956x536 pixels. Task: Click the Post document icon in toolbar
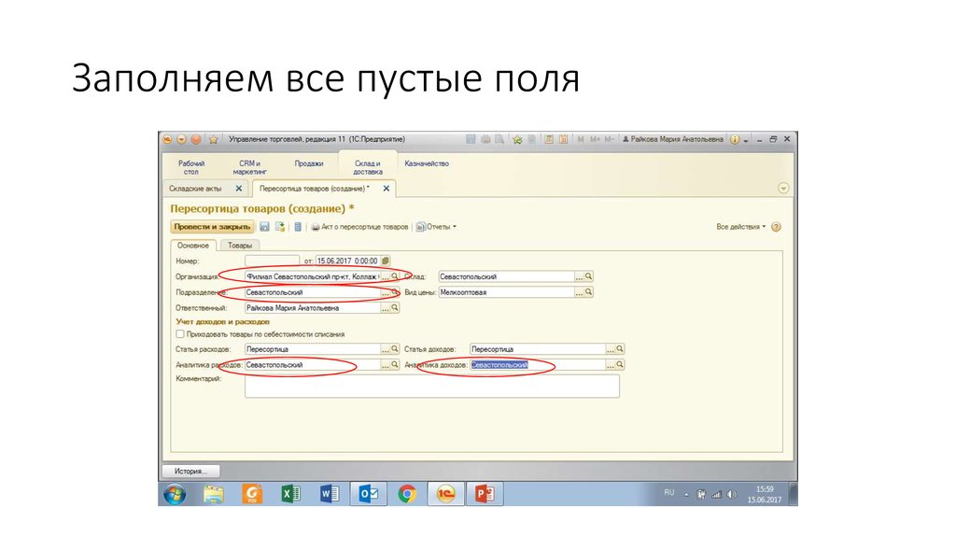coord(280,227)
